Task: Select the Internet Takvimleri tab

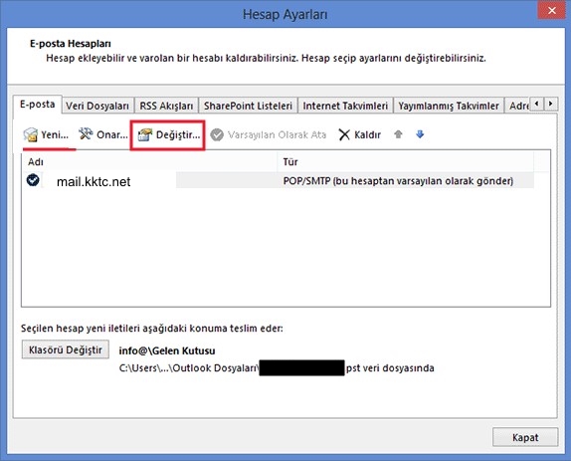Action: (345, 106)
